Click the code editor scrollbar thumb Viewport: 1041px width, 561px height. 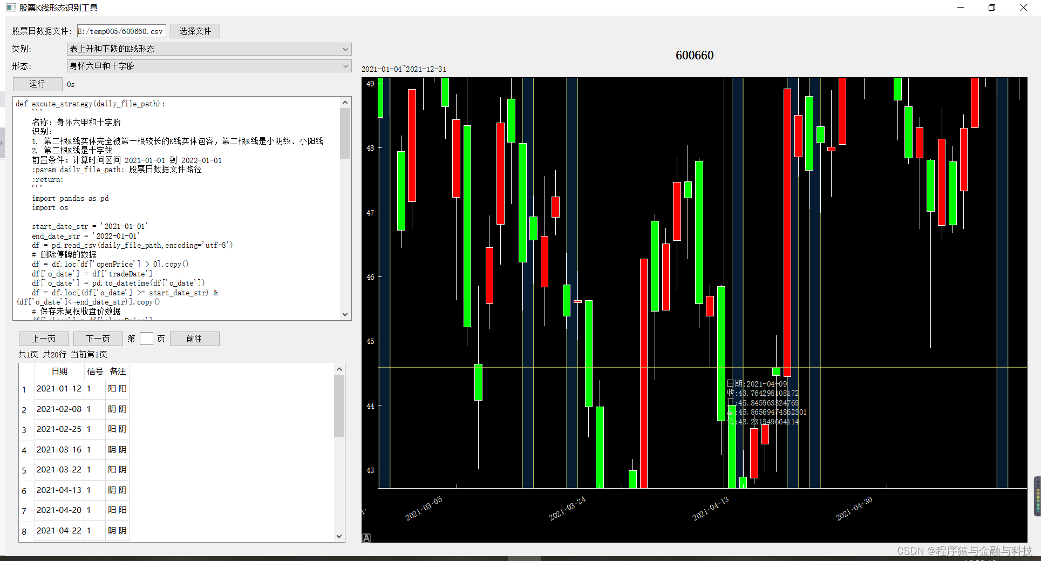tap(345, 133)
